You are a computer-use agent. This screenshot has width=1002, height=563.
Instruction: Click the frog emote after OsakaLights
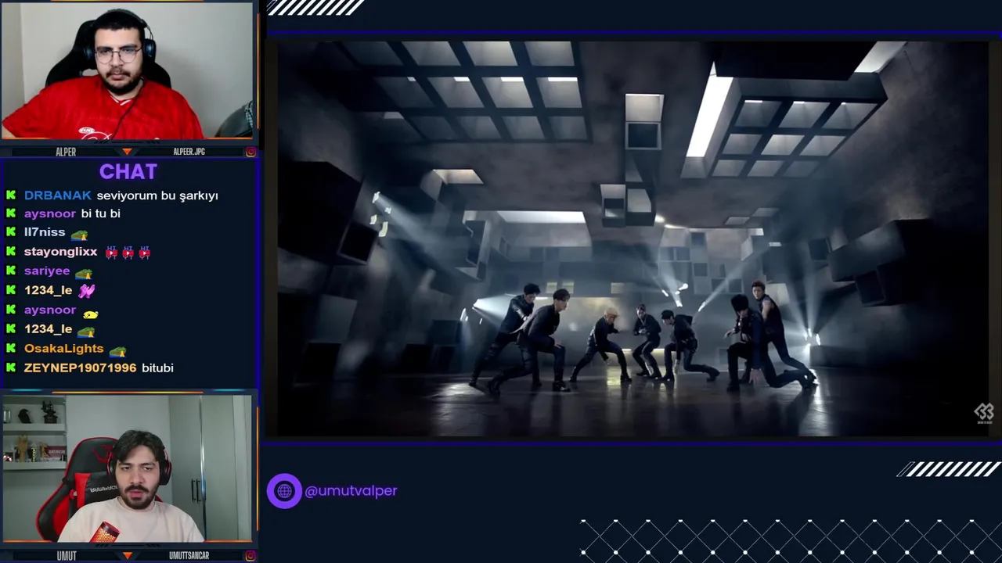coord(117,351)
